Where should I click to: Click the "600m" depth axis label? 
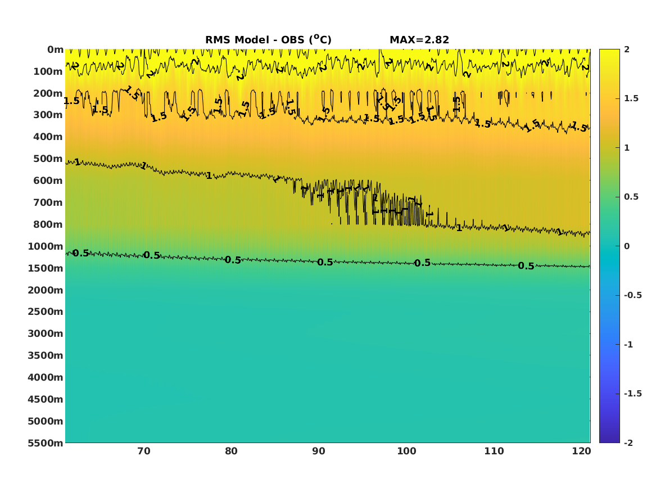tap(48, 180)
